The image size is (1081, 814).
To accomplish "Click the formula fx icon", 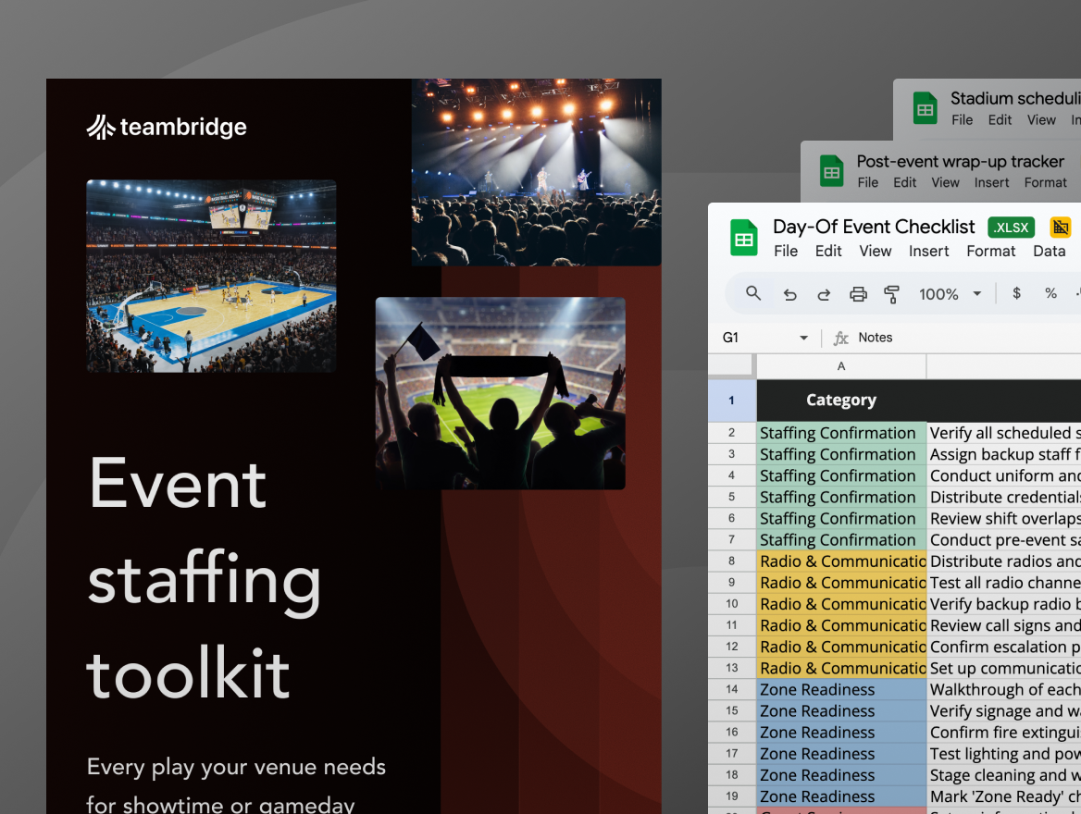I will [840, 338].
